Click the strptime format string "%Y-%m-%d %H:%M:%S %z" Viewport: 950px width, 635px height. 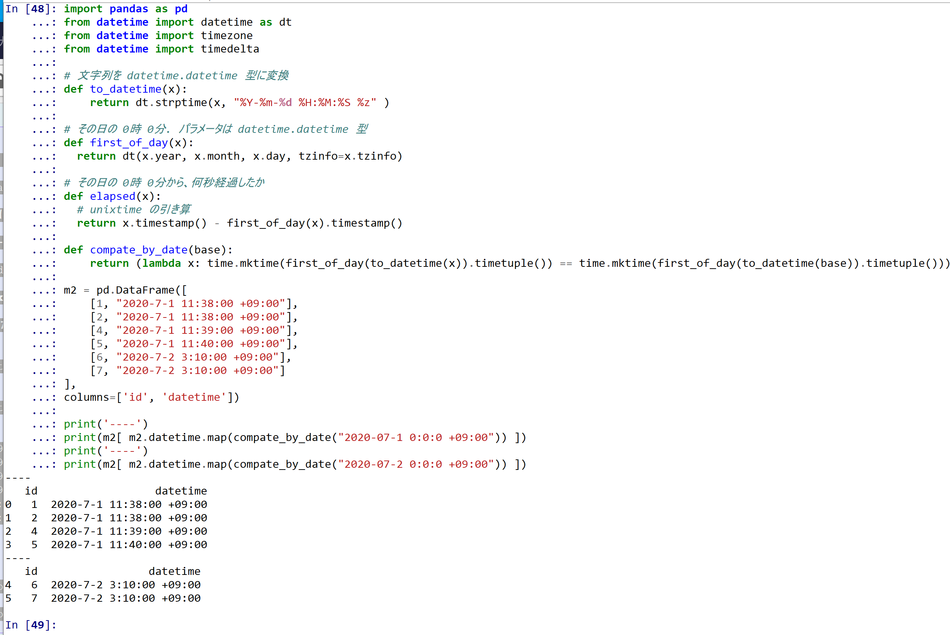(305, 102)
